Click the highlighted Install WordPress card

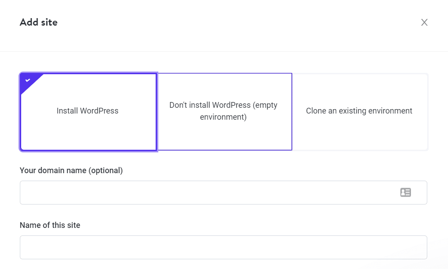pyautogui.click(x=87, y=111)
